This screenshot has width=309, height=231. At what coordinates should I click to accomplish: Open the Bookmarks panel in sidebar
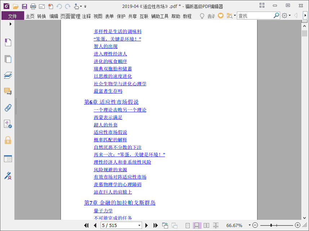pos(8,42)
